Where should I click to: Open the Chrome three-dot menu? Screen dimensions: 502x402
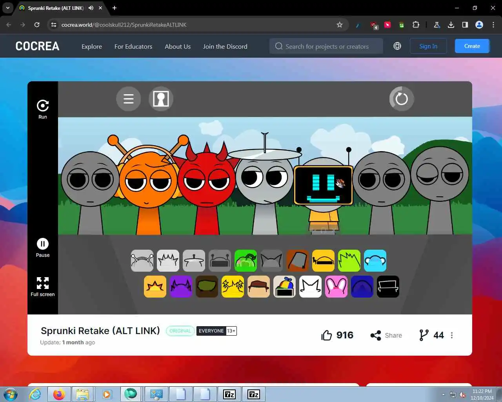point(493,25)
